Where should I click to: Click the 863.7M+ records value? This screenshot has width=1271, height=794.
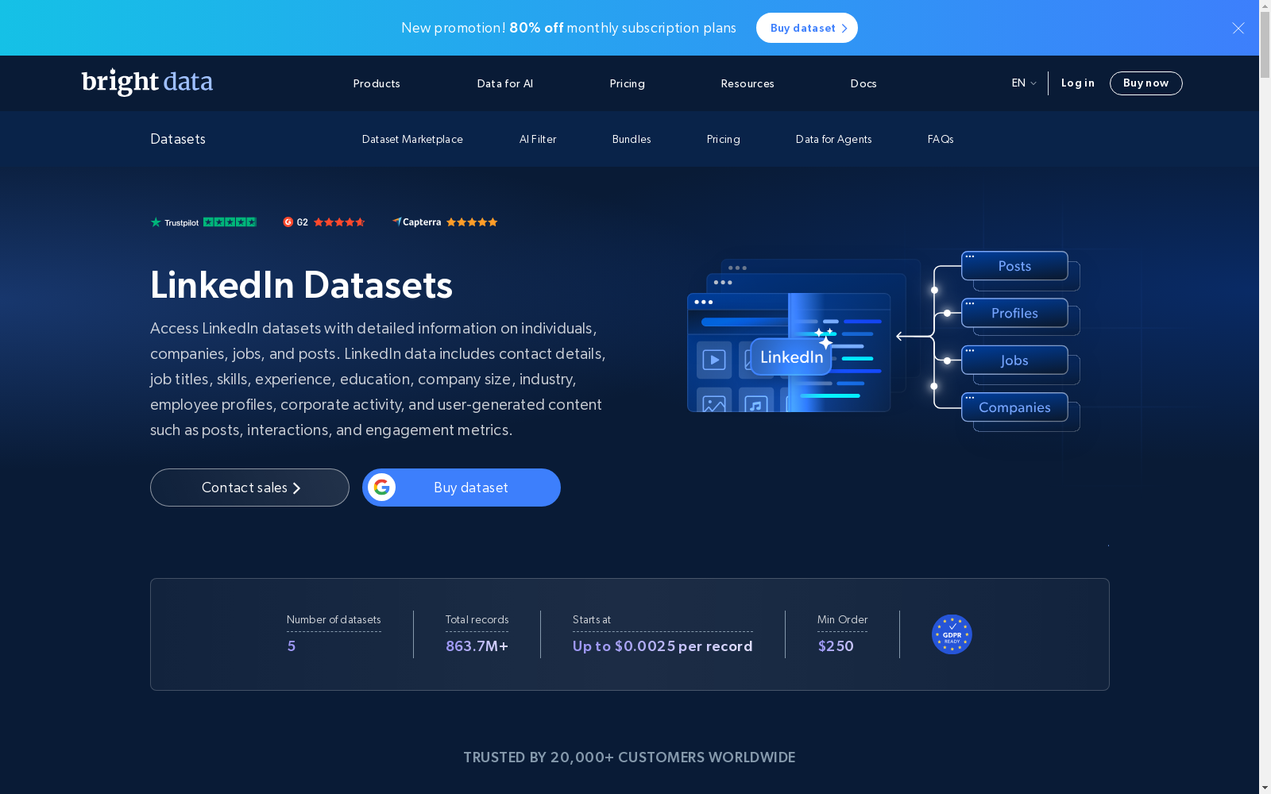tap(477, 646)
